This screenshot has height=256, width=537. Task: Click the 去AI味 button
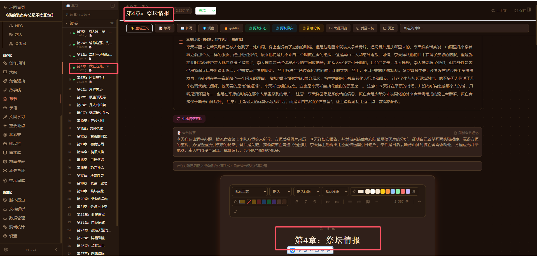232,28
